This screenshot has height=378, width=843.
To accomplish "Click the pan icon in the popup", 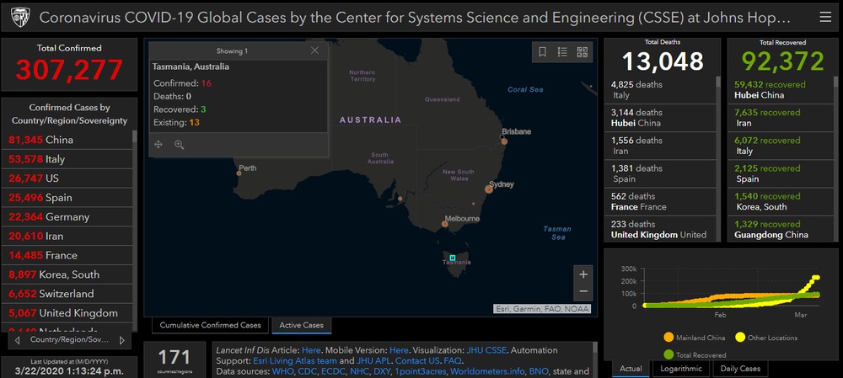I will click(x=158, y=145).
